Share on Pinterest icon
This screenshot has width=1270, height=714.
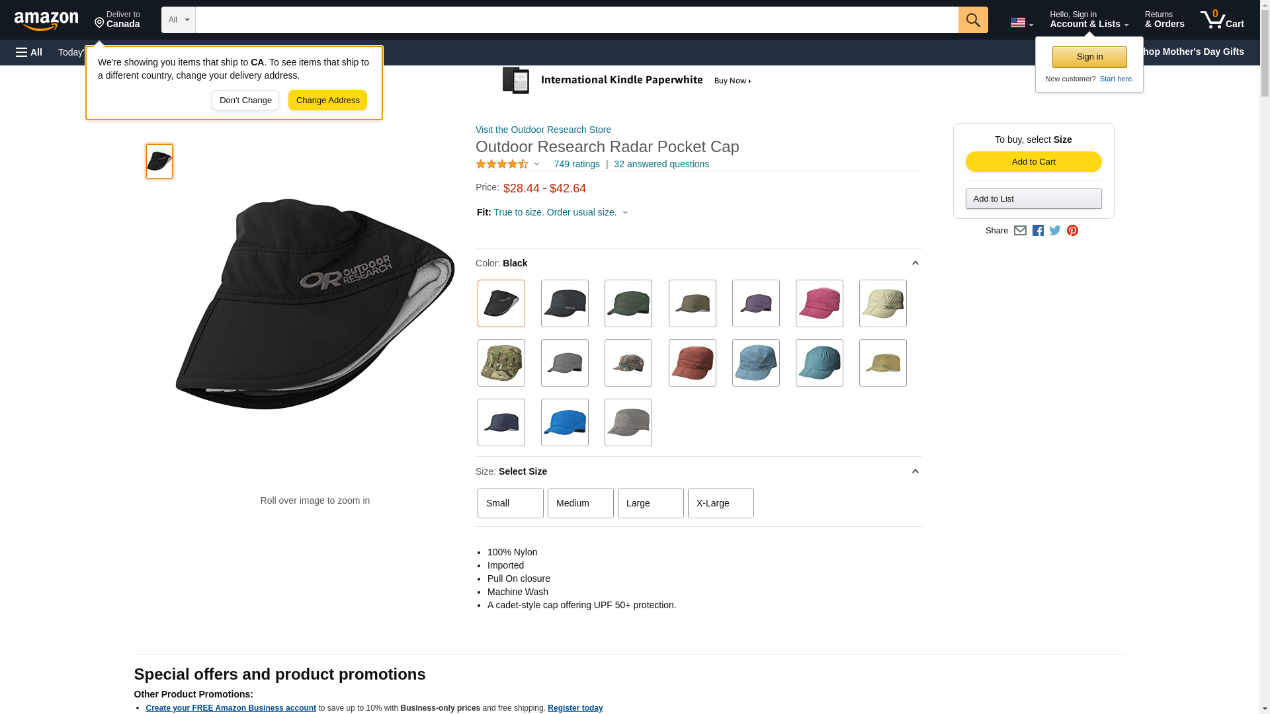(x=1072, y=231)
